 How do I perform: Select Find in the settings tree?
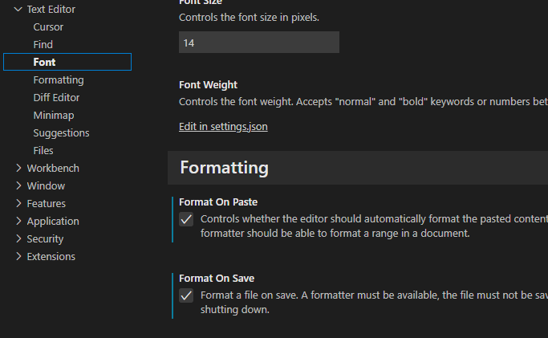pos(43,44)
